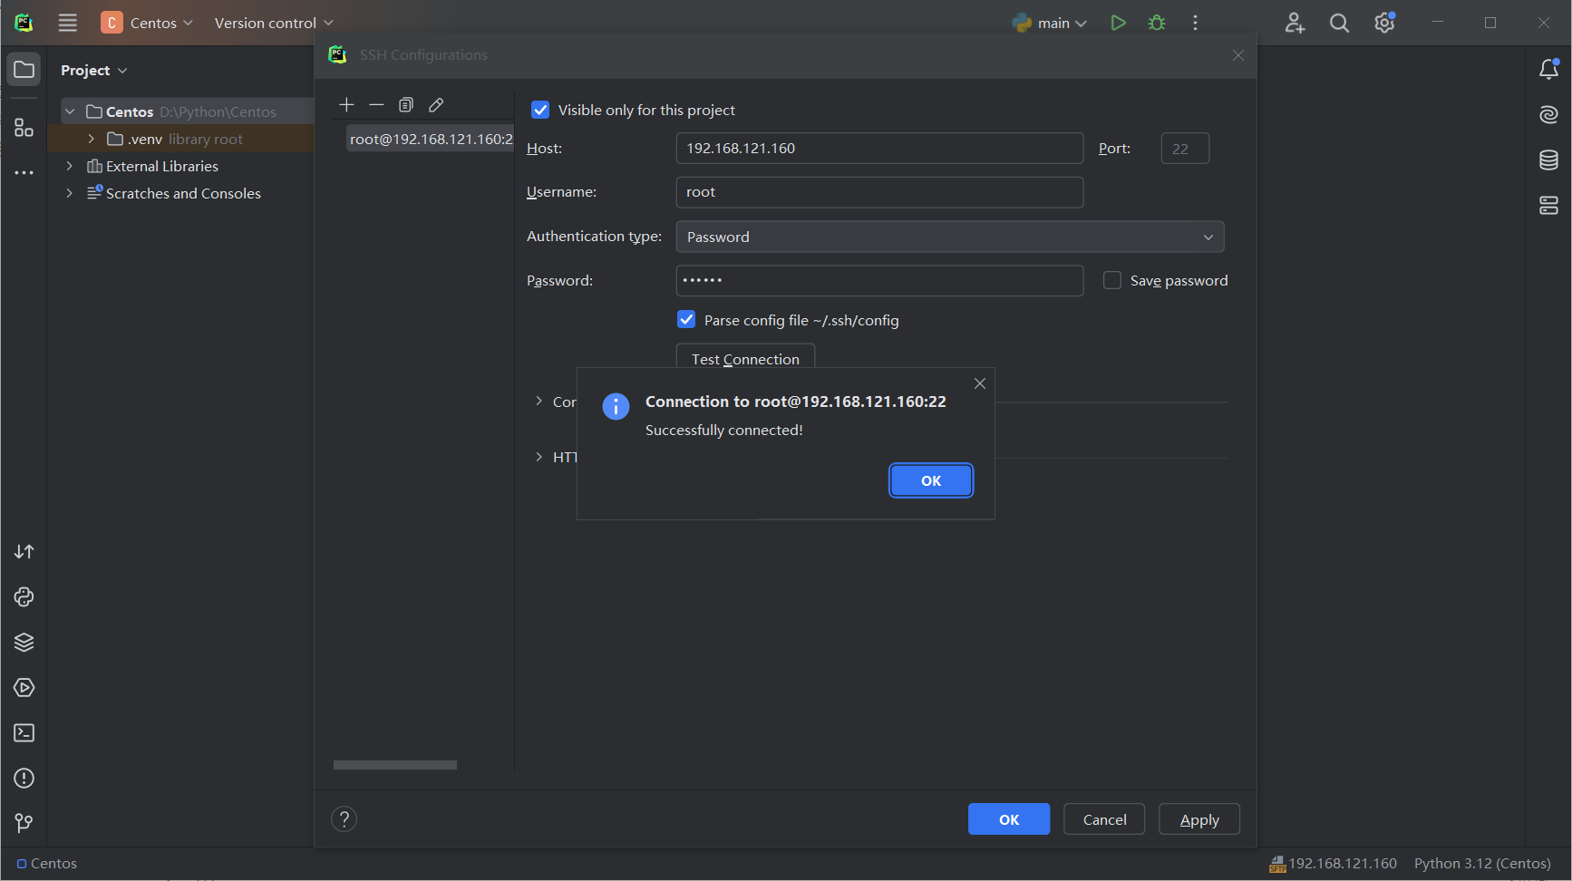The image size is (1572, 881).
Task: Remove the selected SSH configuration
Action: tap(376, 105)
